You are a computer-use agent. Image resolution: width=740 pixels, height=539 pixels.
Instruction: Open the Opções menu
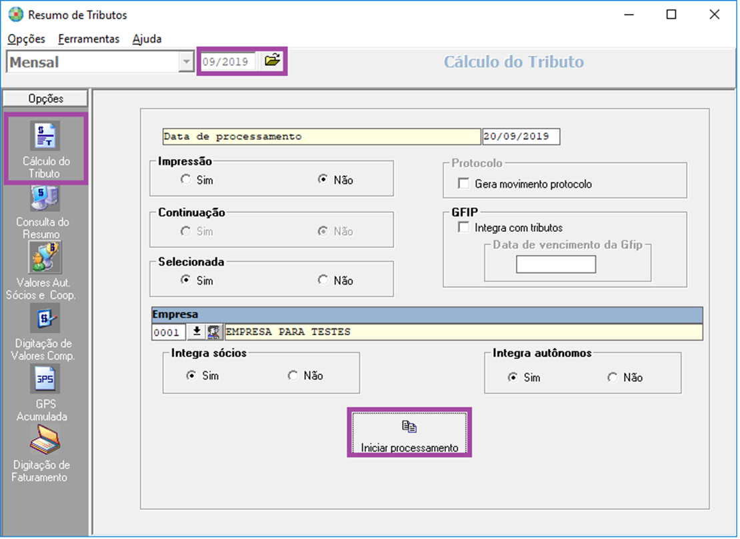pyautogui.click(x=27, y=39)
